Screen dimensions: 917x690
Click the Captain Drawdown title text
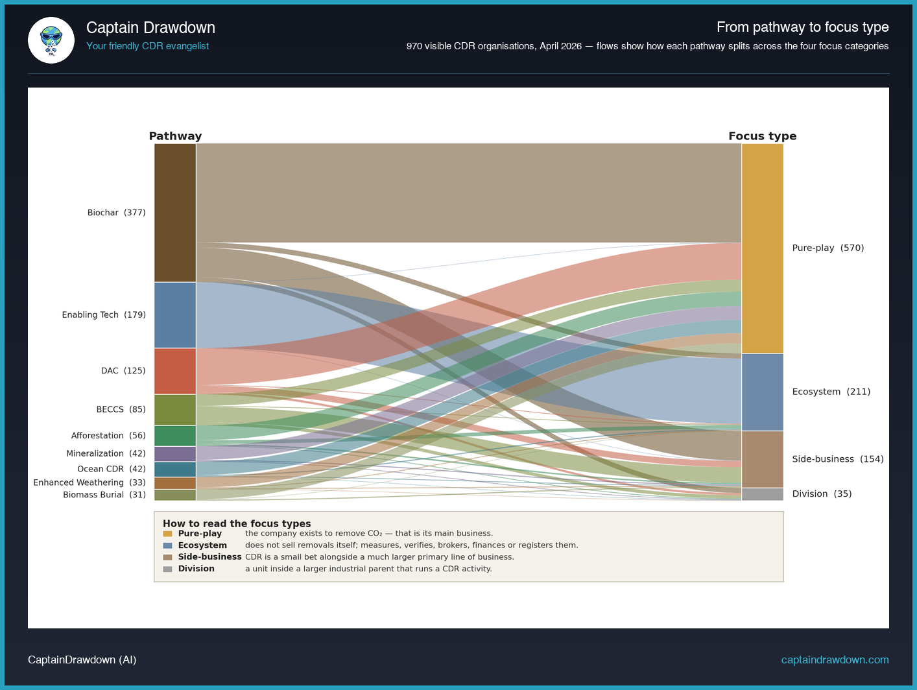tap(150, 28)
